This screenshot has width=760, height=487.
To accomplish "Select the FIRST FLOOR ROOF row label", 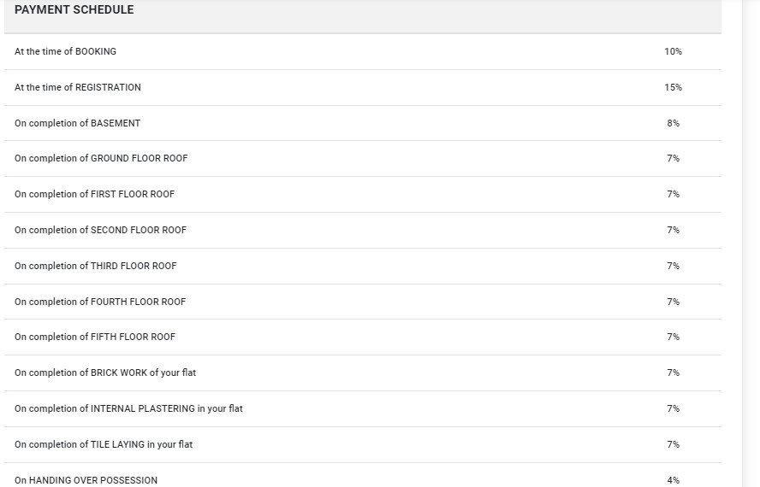I will (x=94, y=194).
